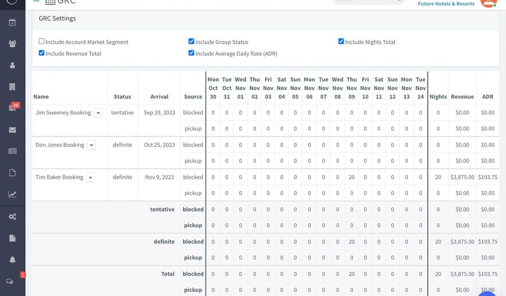
Task: Open the groups icon in sidebar
Action: (x=12, y=44)
